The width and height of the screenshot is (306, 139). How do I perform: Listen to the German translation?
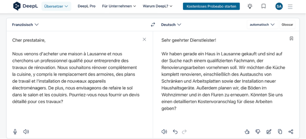tap(164, 132)
